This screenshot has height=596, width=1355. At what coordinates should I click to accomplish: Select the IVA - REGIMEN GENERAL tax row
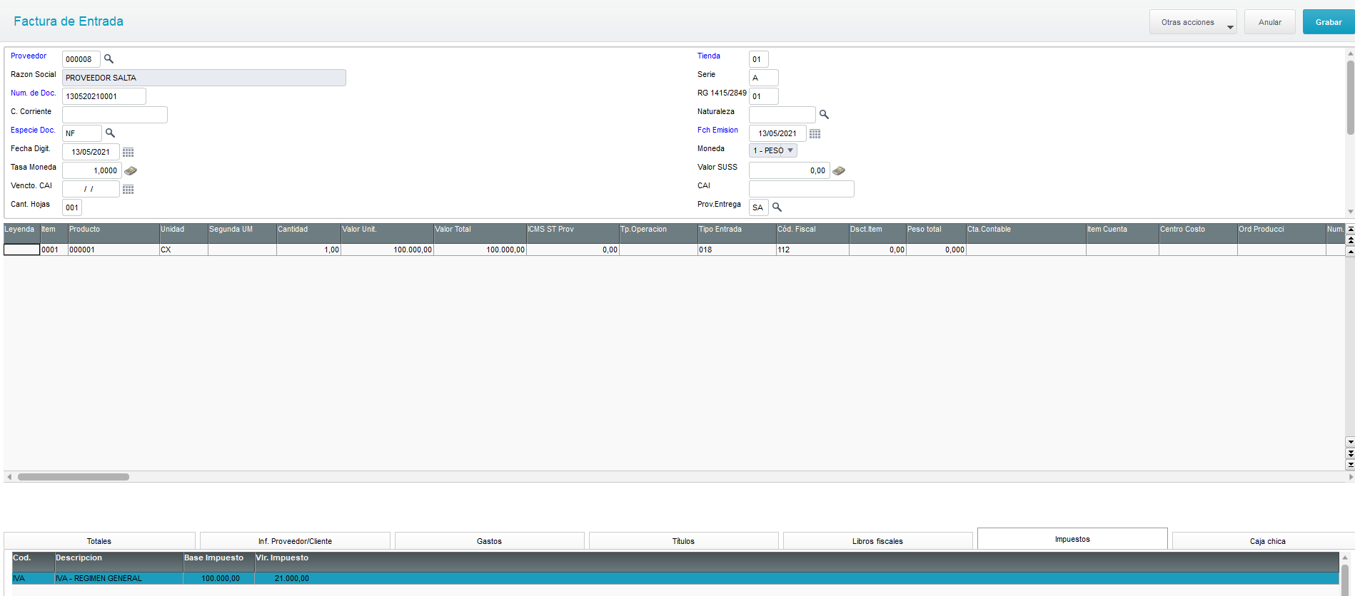675,578
